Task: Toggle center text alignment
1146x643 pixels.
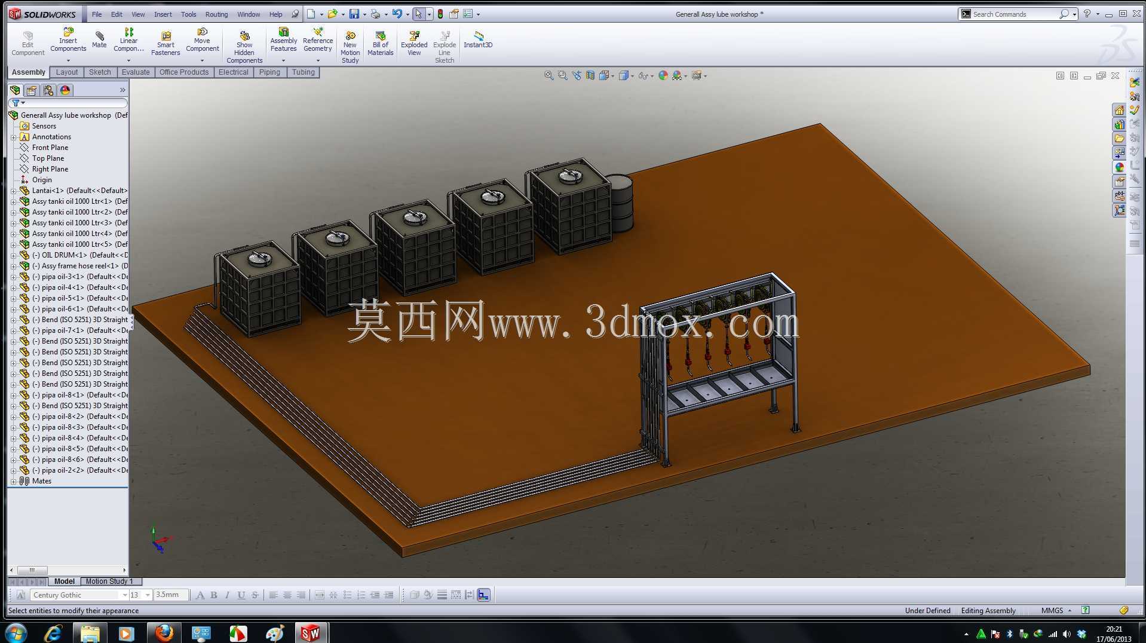Action: click(287, 595)
